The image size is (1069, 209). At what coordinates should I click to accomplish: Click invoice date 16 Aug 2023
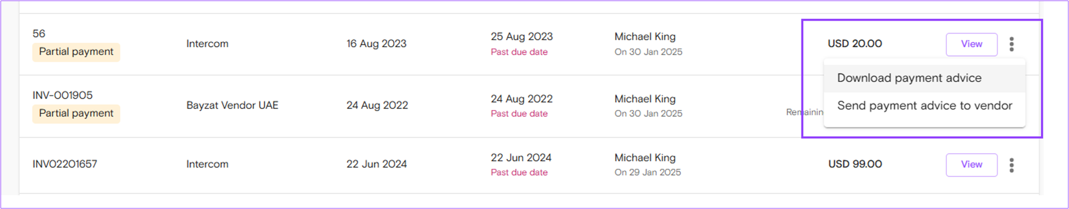376,44
